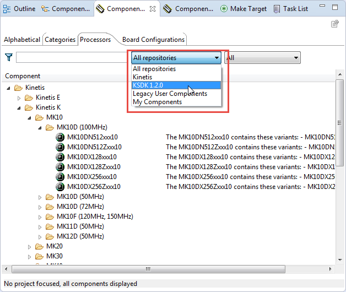Click the vertical scrollbar up arrow
The image size is (346, 292).
pos(339,74)
